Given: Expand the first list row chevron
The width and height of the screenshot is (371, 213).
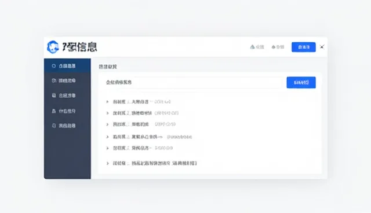Looking at the screenshot, I should pos(107,102).
